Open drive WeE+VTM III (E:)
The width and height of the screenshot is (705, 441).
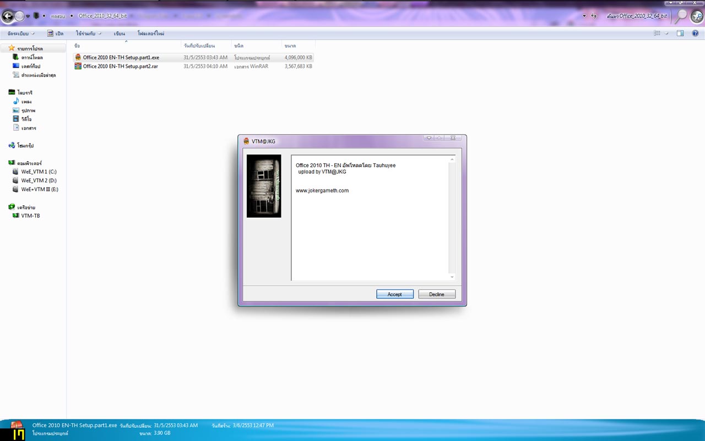click(x=40, y=190)
